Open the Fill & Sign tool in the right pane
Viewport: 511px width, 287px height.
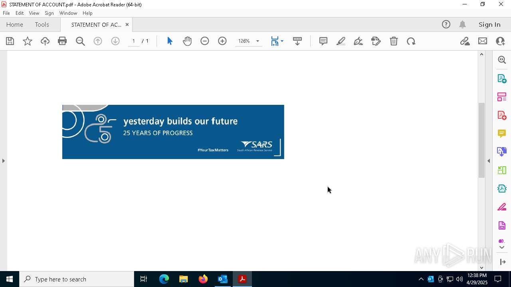(502, 207)
